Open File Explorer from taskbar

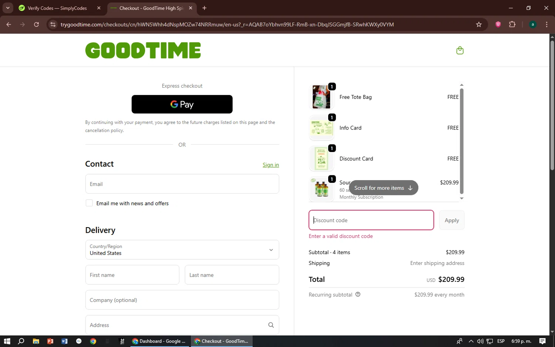[36, 341]
